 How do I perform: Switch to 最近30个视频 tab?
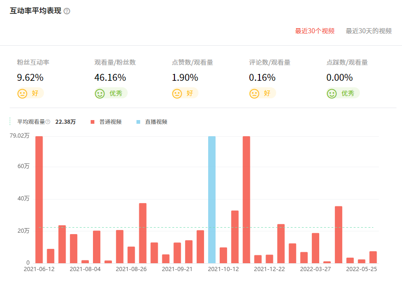tap(315, 31)
